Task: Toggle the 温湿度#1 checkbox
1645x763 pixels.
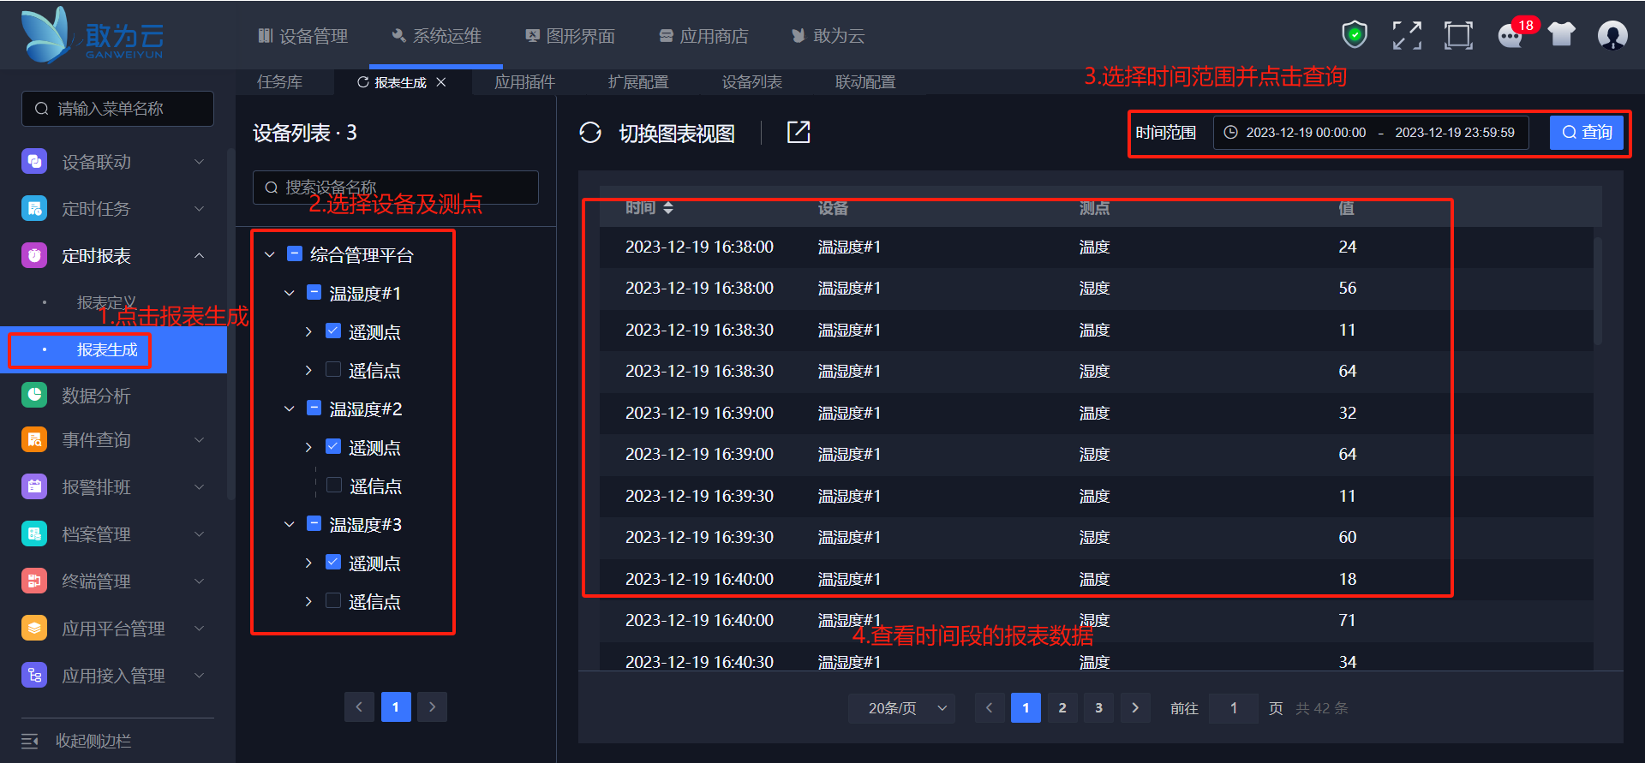Action: click(314, 293)
